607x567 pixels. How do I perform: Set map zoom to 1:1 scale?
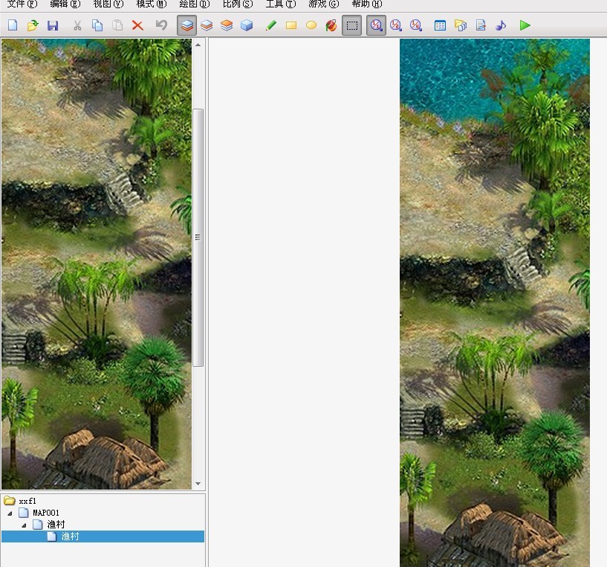(376, 25)
